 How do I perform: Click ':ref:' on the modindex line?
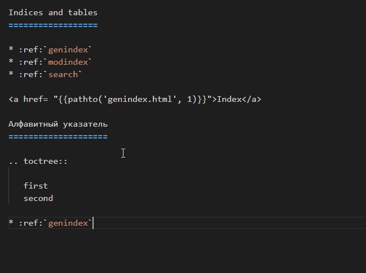click(31, 62)
